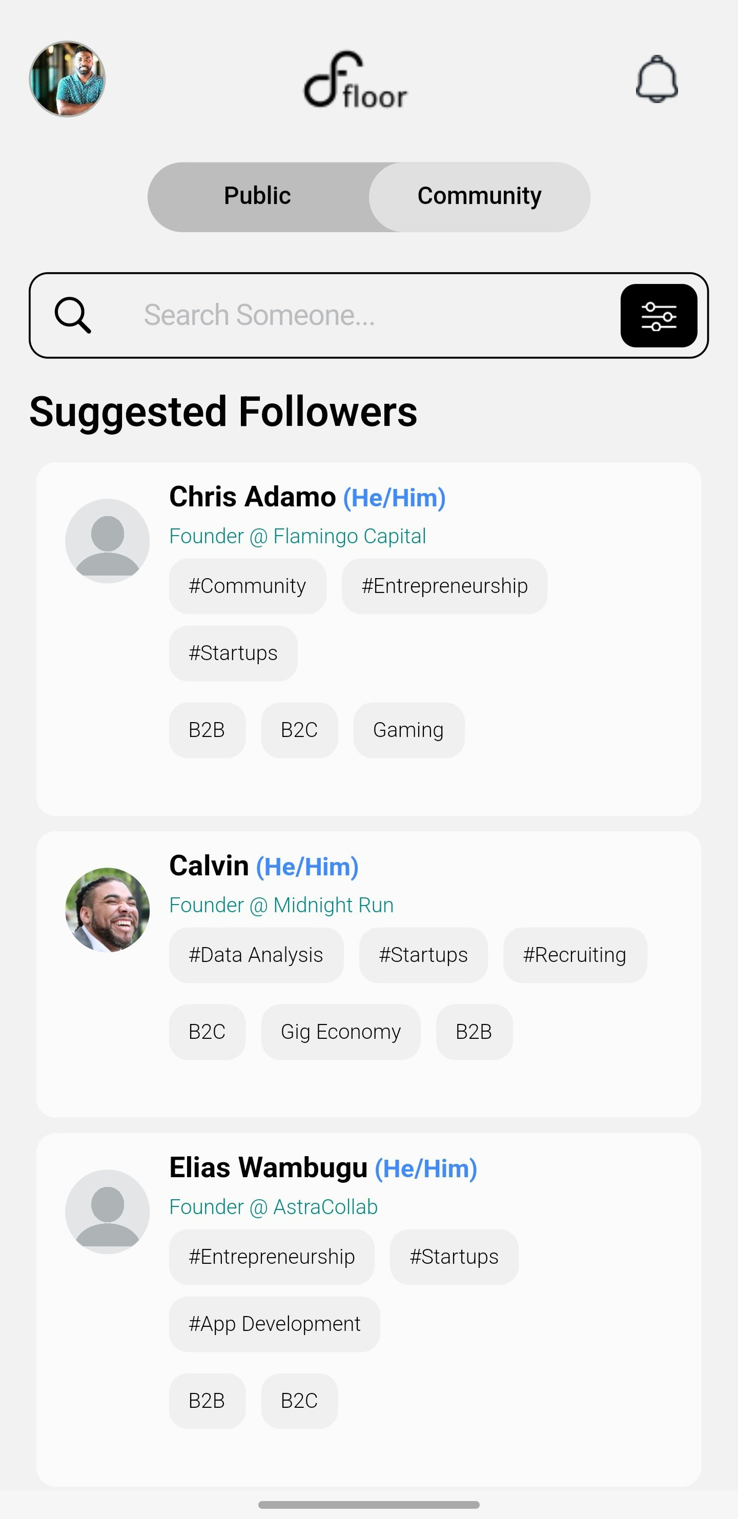
Task: Tap Founder @ Midnight Run link
Action: tap(281, 905)
